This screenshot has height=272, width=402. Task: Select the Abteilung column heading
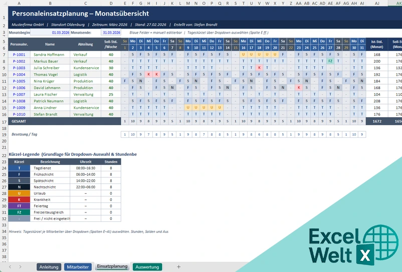tap(85, 44)
